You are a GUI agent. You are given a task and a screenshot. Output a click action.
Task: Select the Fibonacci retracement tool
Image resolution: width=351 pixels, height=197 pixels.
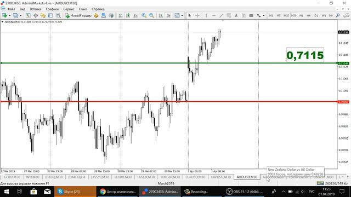click(229, 15)
